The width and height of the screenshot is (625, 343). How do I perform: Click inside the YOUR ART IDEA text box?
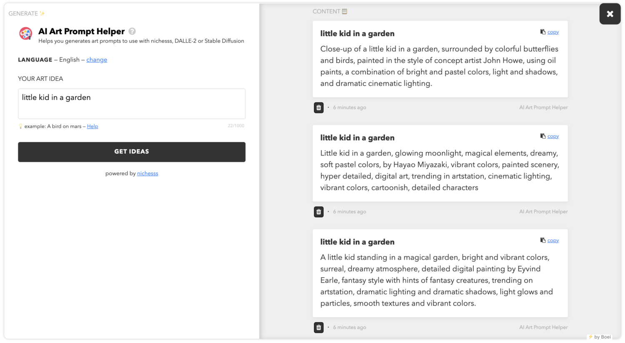[x=131, y=103]
